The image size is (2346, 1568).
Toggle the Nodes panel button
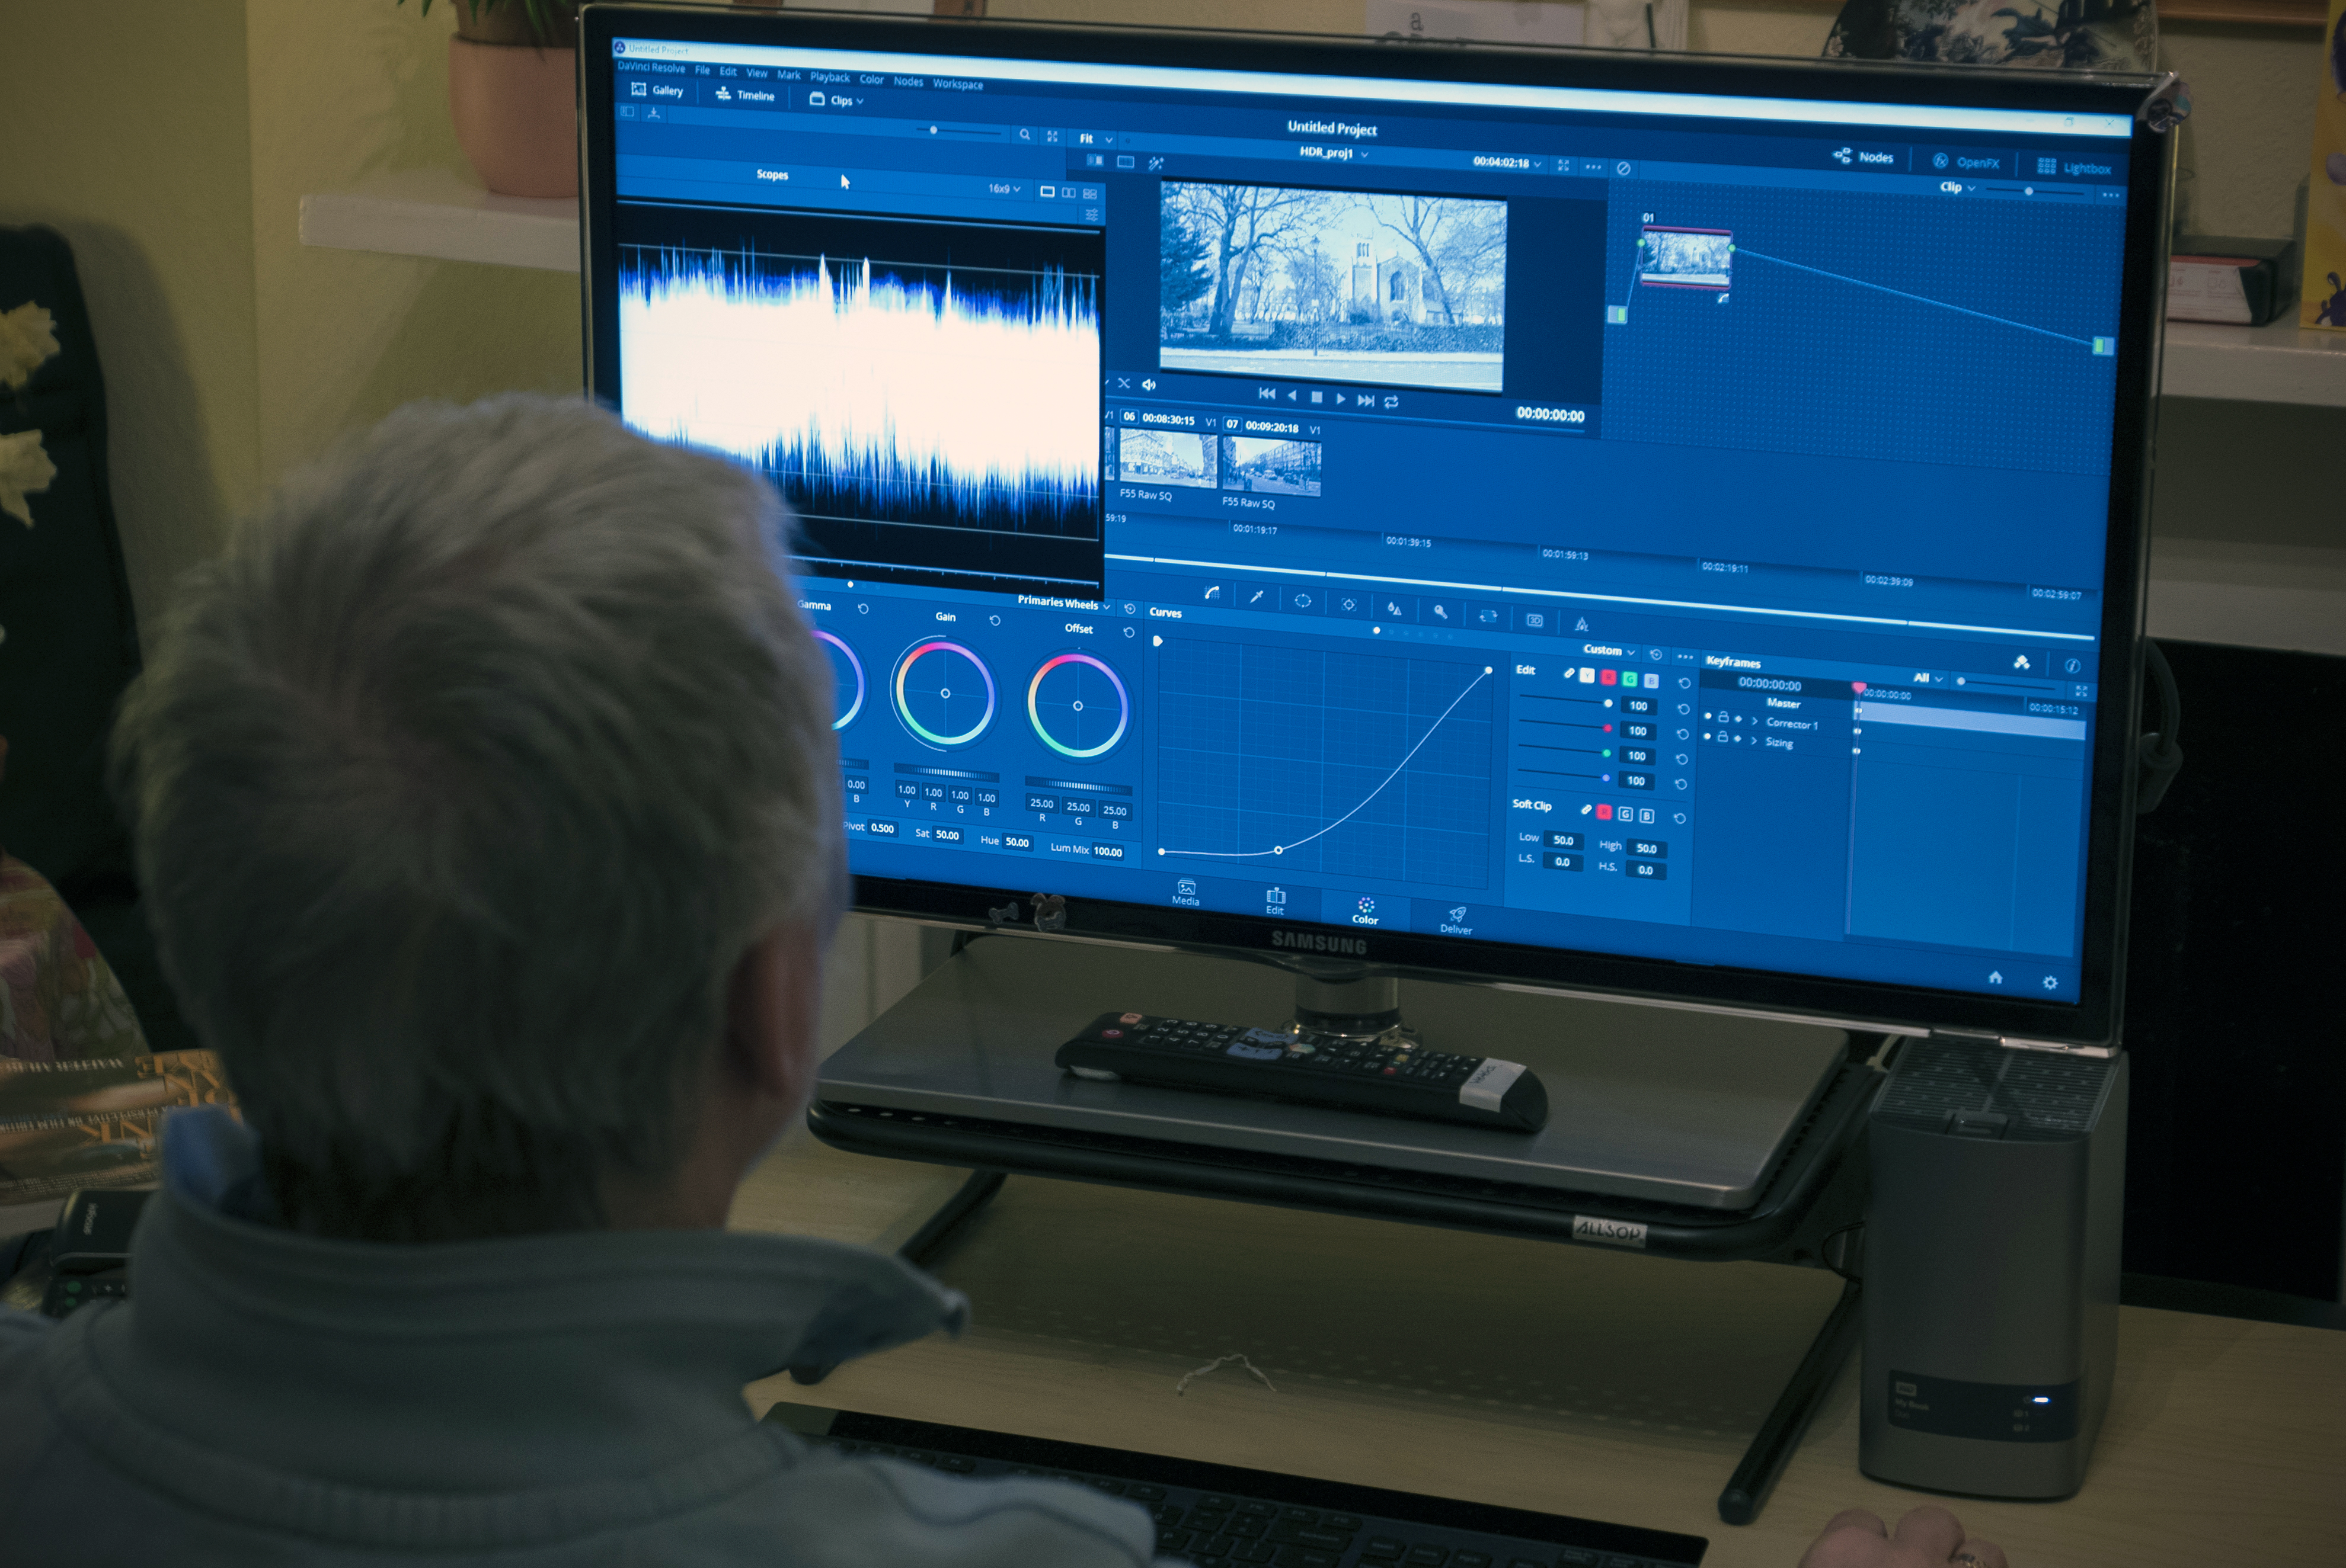click(1863, 157)
